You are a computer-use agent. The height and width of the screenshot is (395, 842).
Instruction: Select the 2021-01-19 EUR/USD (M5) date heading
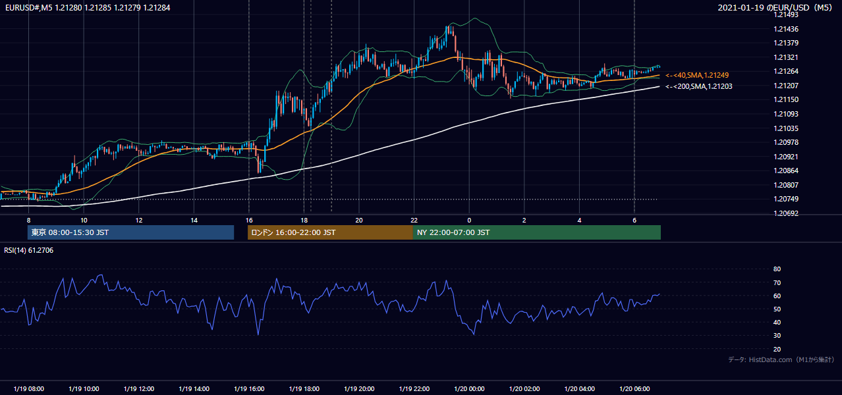(776, 8)
